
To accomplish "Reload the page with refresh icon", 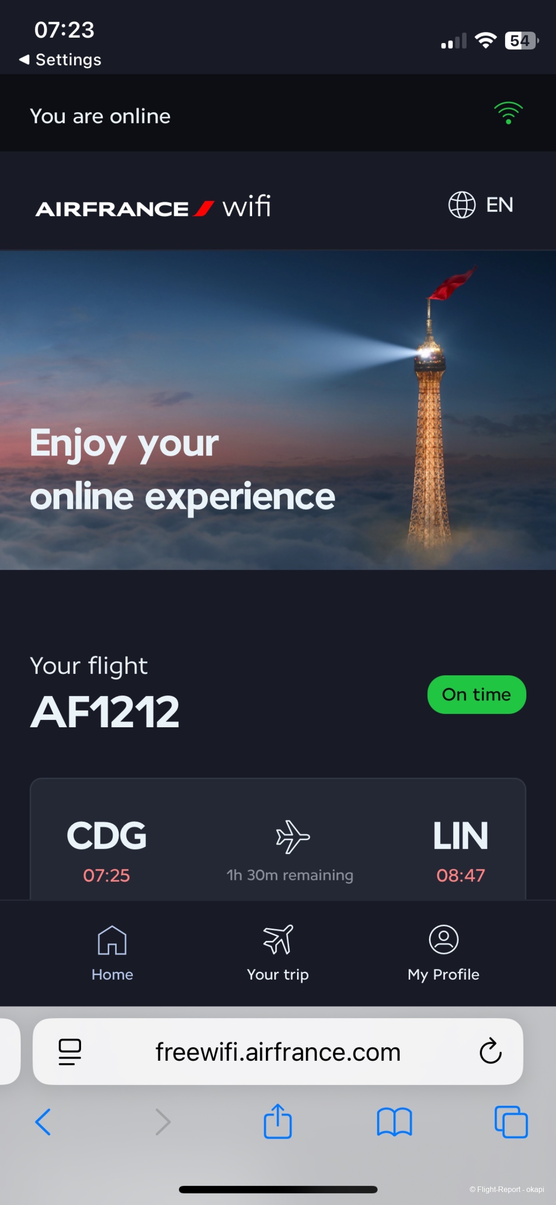I will (490, 1051).
